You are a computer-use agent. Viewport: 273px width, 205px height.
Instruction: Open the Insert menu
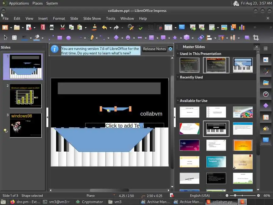[x=43, y=18]
